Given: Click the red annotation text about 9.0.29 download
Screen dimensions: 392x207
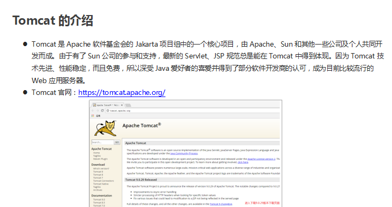Looking at the screenshot, I should [262, 203].
